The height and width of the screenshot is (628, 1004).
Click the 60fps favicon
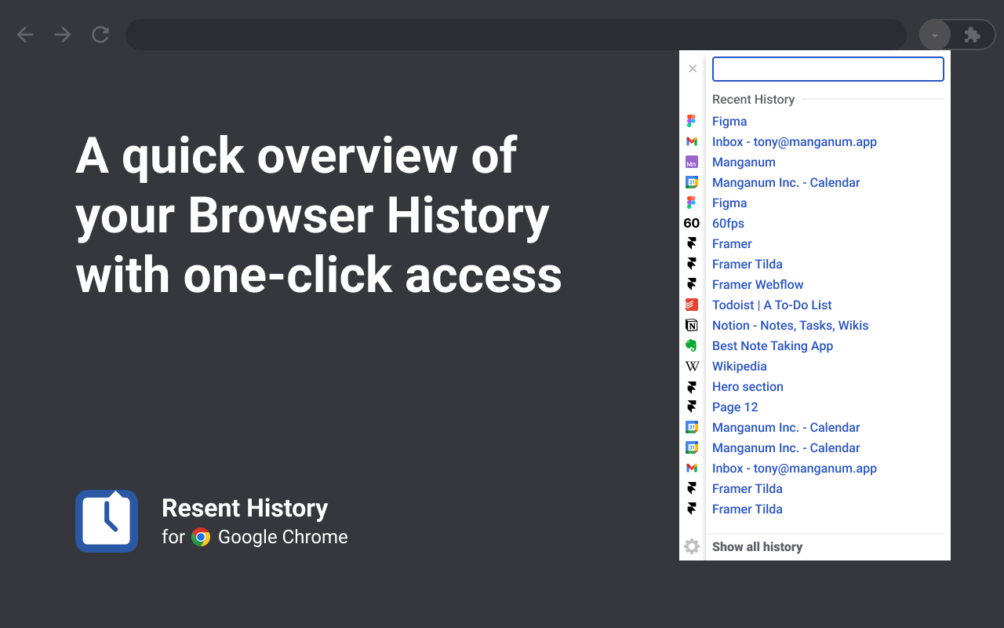(692, 223)
